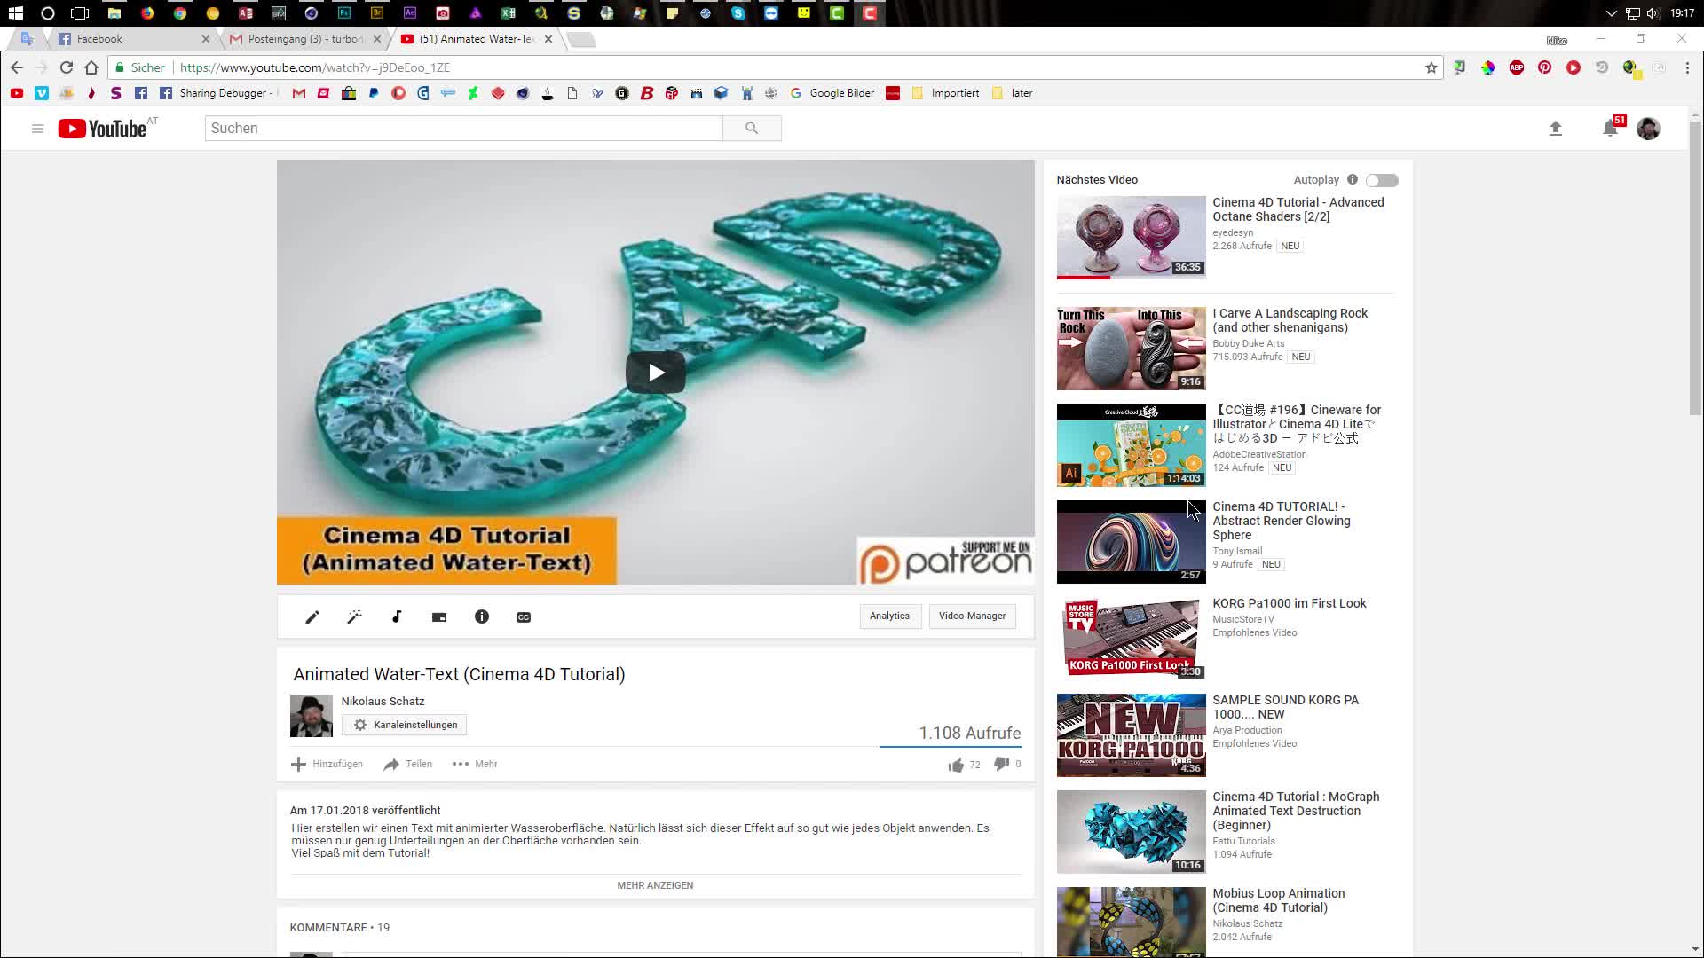Click the Cinema 4D Octane Shaders thumbnail
Image resolution: width=1704 pixels, height=958 pixels.
click(x=1130, y=237)
